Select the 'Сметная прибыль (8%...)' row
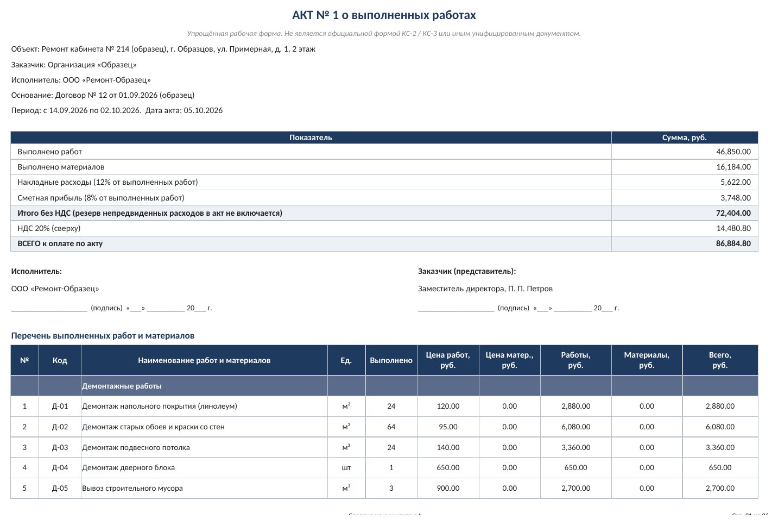The height and width of the screenshot is (525, 778). tap(384, 198)
